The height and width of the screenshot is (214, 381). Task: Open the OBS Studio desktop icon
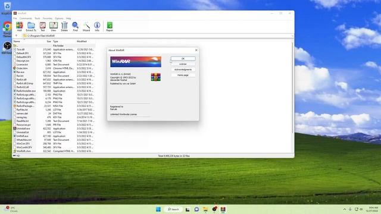coord(7,48)
